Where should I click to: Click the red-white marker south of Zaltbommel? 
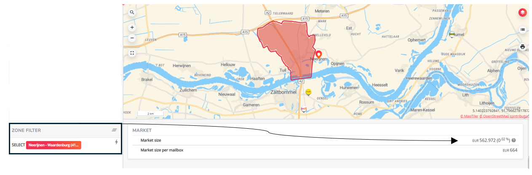click(304, 109)
